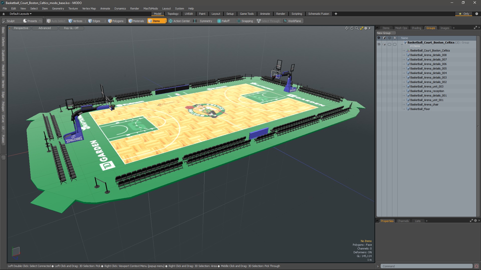Screen dimensions: 481x270
Task: Click the viewport maximize arrows icon
Action: click(362, 28)
